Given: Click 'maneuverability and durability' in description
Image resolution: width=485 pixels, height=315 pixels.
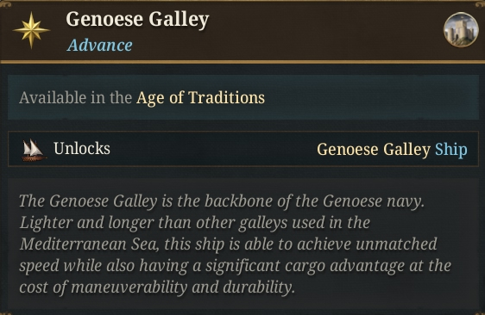Looking at the screenshot, I should (182, 287).
